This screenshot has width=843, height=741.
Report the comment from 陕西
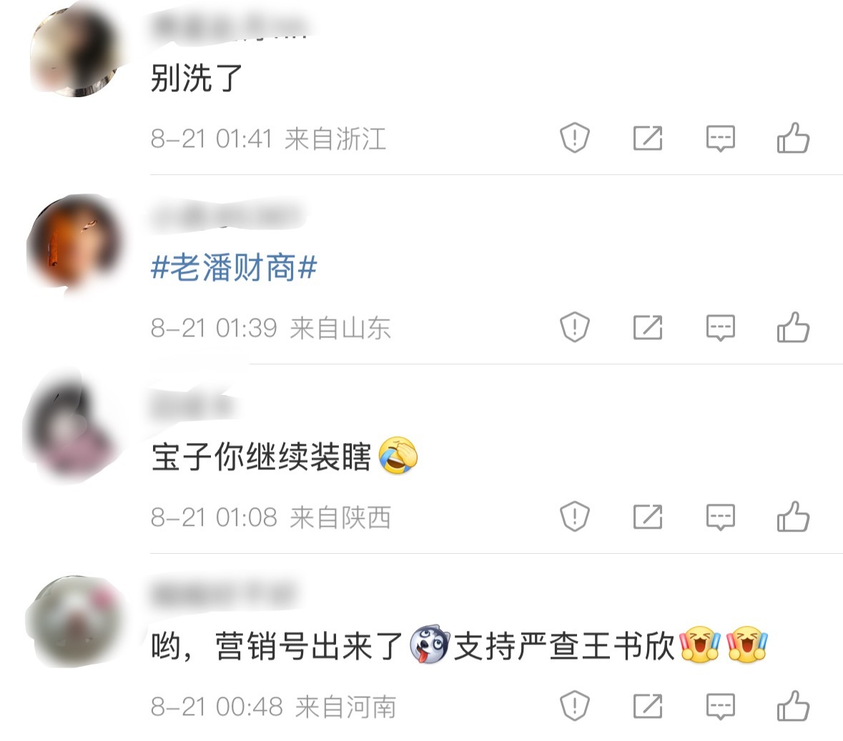[x=575, y=517]
